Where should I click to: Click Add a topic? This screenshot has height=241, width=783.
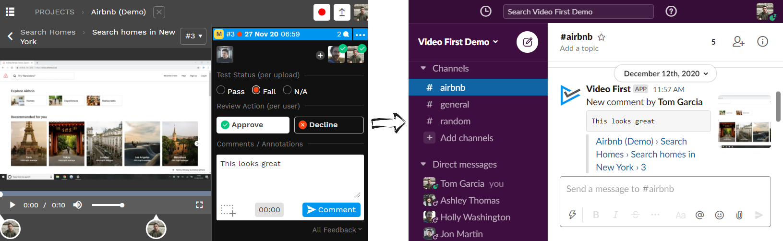point(579,48)
